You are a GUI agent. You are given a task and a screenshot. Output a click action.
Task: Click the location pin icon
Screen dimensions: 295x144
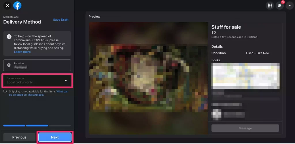pos(9,65)
